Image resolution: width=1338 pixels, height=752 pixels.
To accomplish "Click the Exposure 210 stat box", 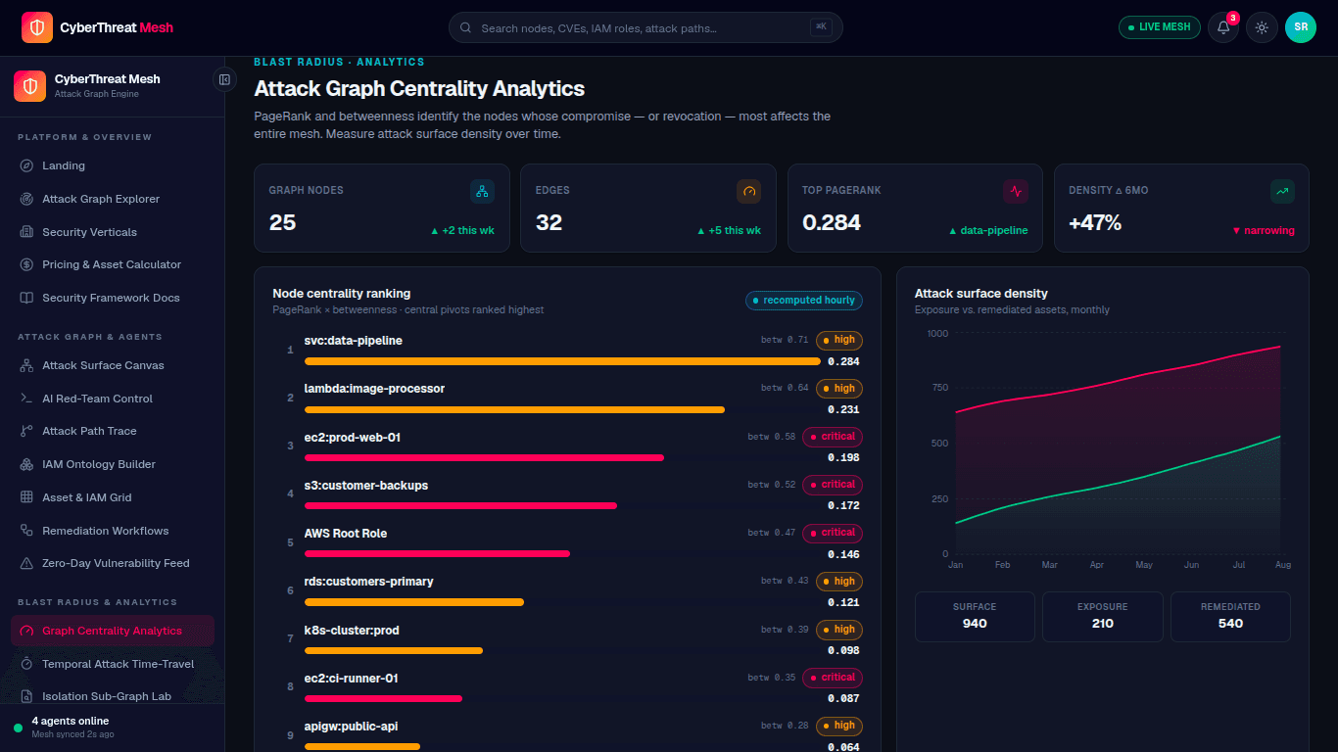I will pos(1103,617).
